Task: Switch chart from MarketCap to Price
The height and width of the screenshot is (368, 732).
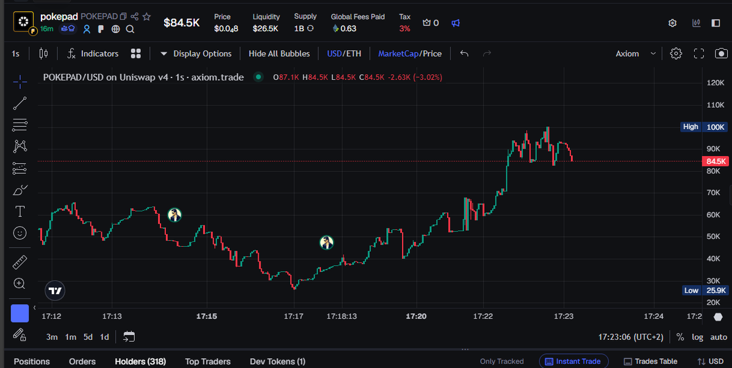Action: pyautogui.click(x=432, y=54)
